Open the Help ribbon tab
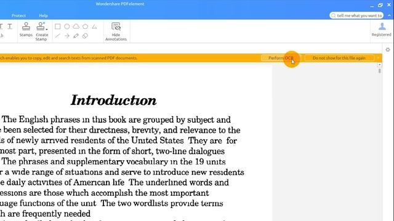This screenshot has width=394, height=221. point(43,15)
